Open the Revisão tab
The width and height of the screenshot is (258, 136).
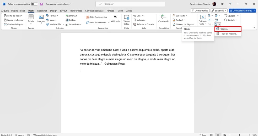(x=110, y=11)
